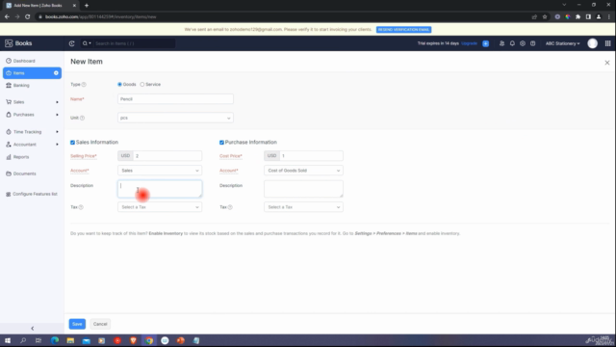Expand the Sales submenu arrow
Viewport: 616px width, 347px height.
tap(57, 102)
